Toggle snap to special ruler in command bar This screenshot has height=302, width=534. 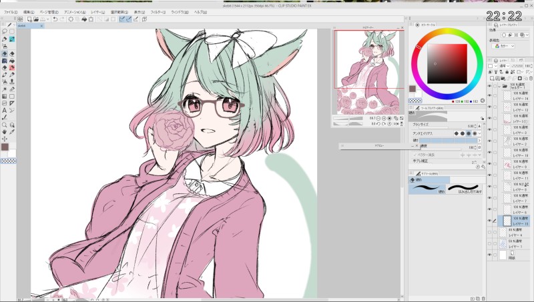point(129,19)
